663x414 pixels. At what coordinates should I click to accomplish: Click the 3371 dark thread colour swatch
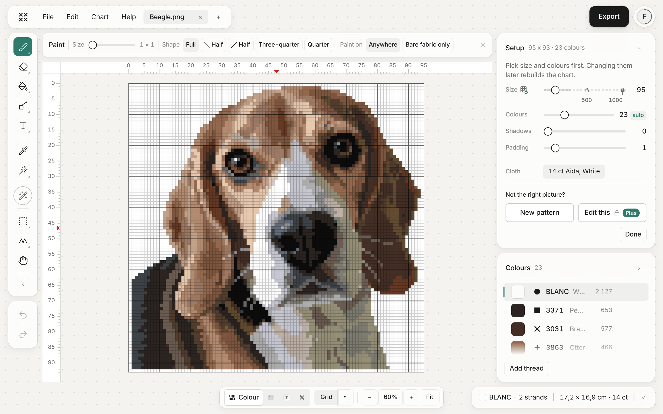(x=518, y=310)
